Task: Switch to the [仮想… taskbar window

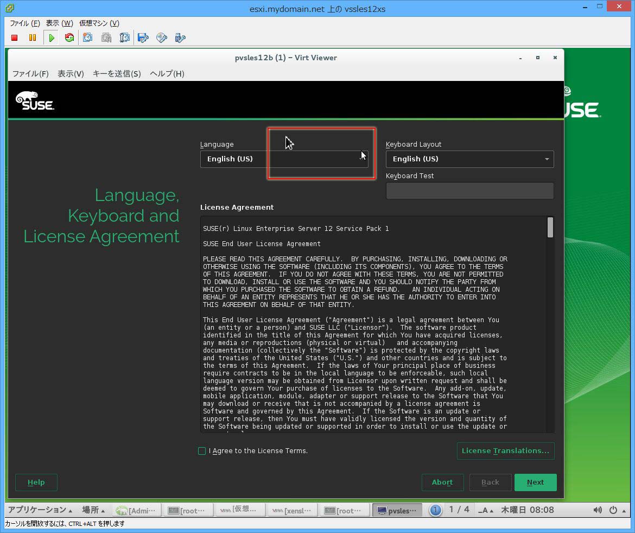Action: 240,510
